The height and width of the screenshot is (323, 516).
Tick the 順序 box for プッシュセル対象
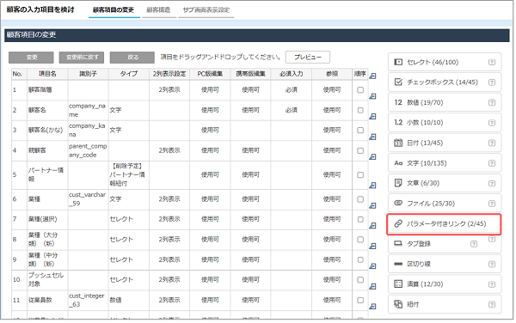click(x=360, y=280)
